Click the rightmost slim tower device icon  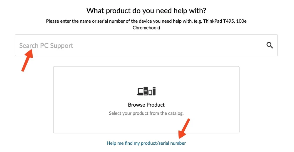coord(154,91)
